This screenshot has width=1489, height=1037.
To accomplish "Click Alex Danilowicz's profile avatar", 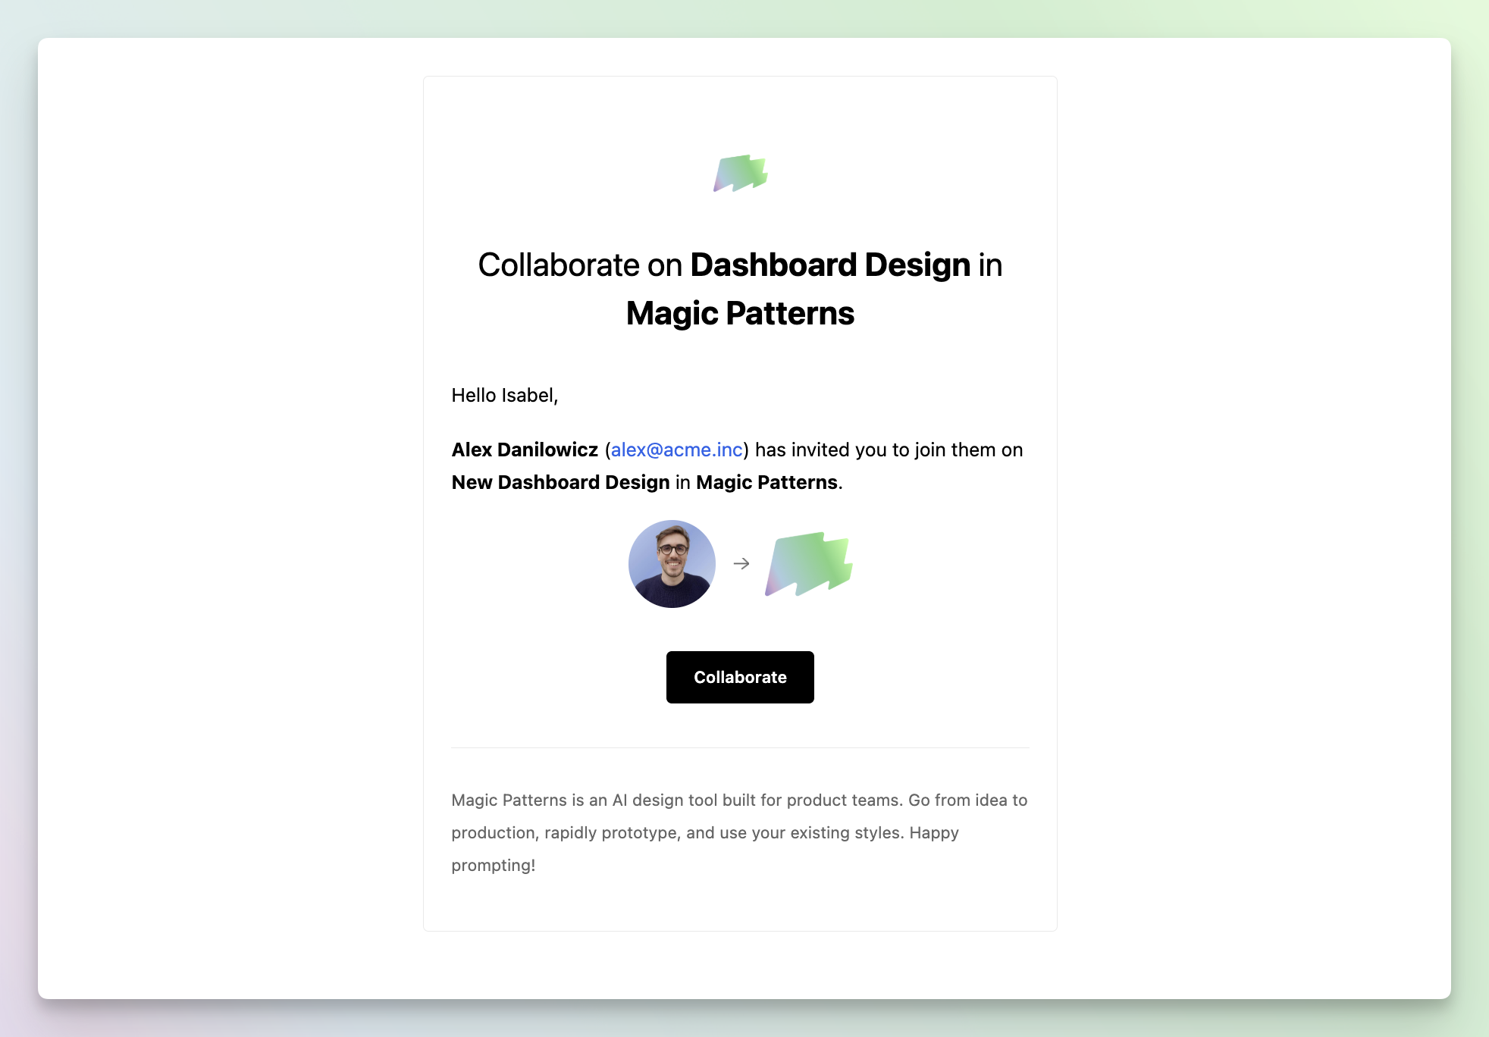I will 671,563.
